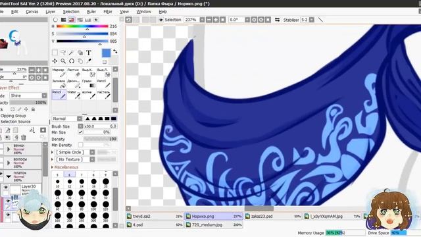Select the Lasso selection tool
The height and width of the screenshot is (237, 421).
coord(63,53)
